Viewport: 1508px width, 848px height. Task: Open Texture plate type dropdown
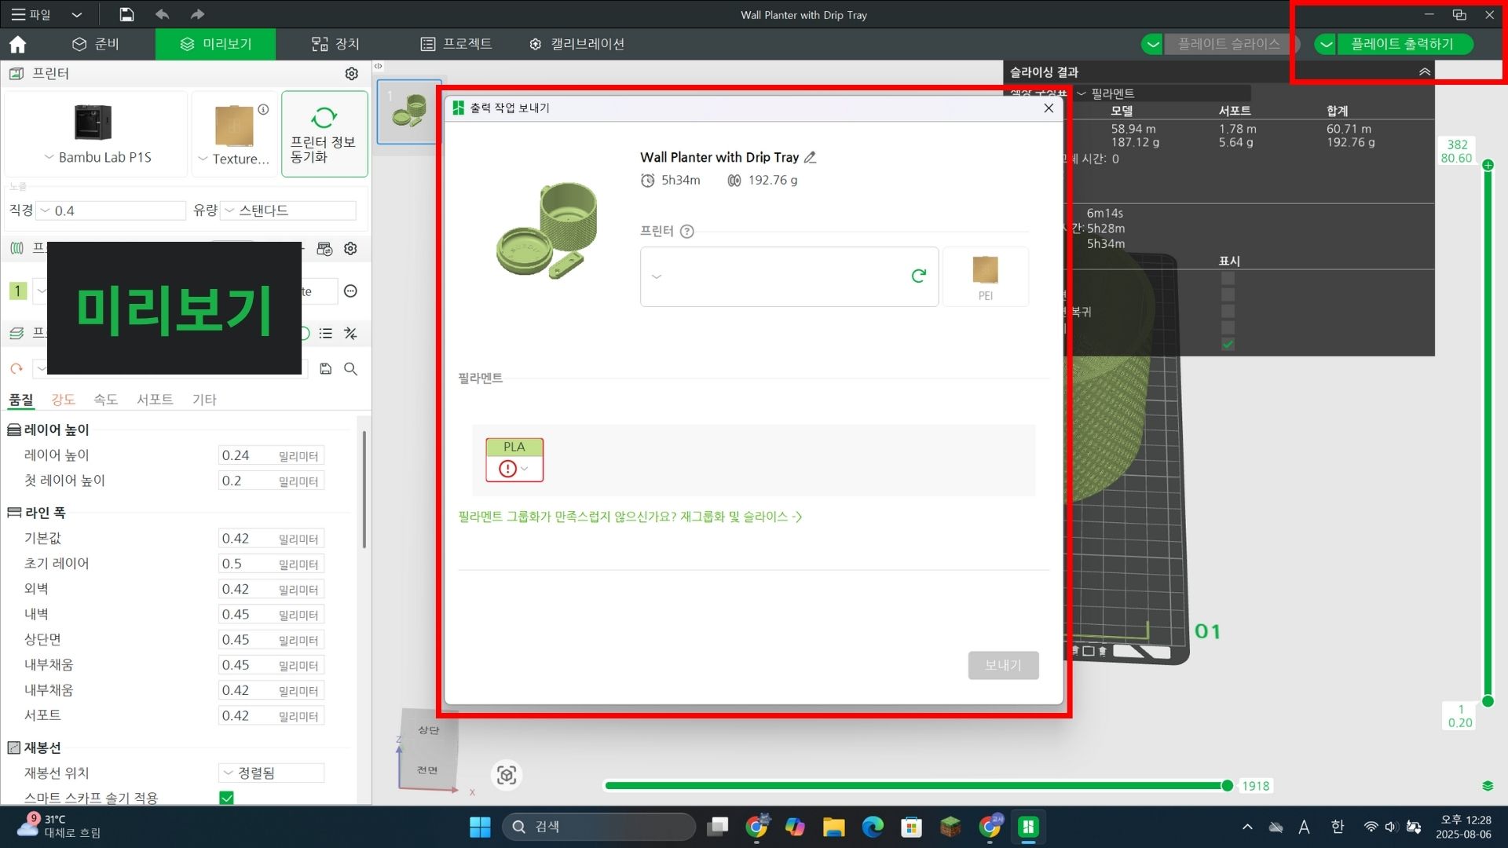[234, 159]
